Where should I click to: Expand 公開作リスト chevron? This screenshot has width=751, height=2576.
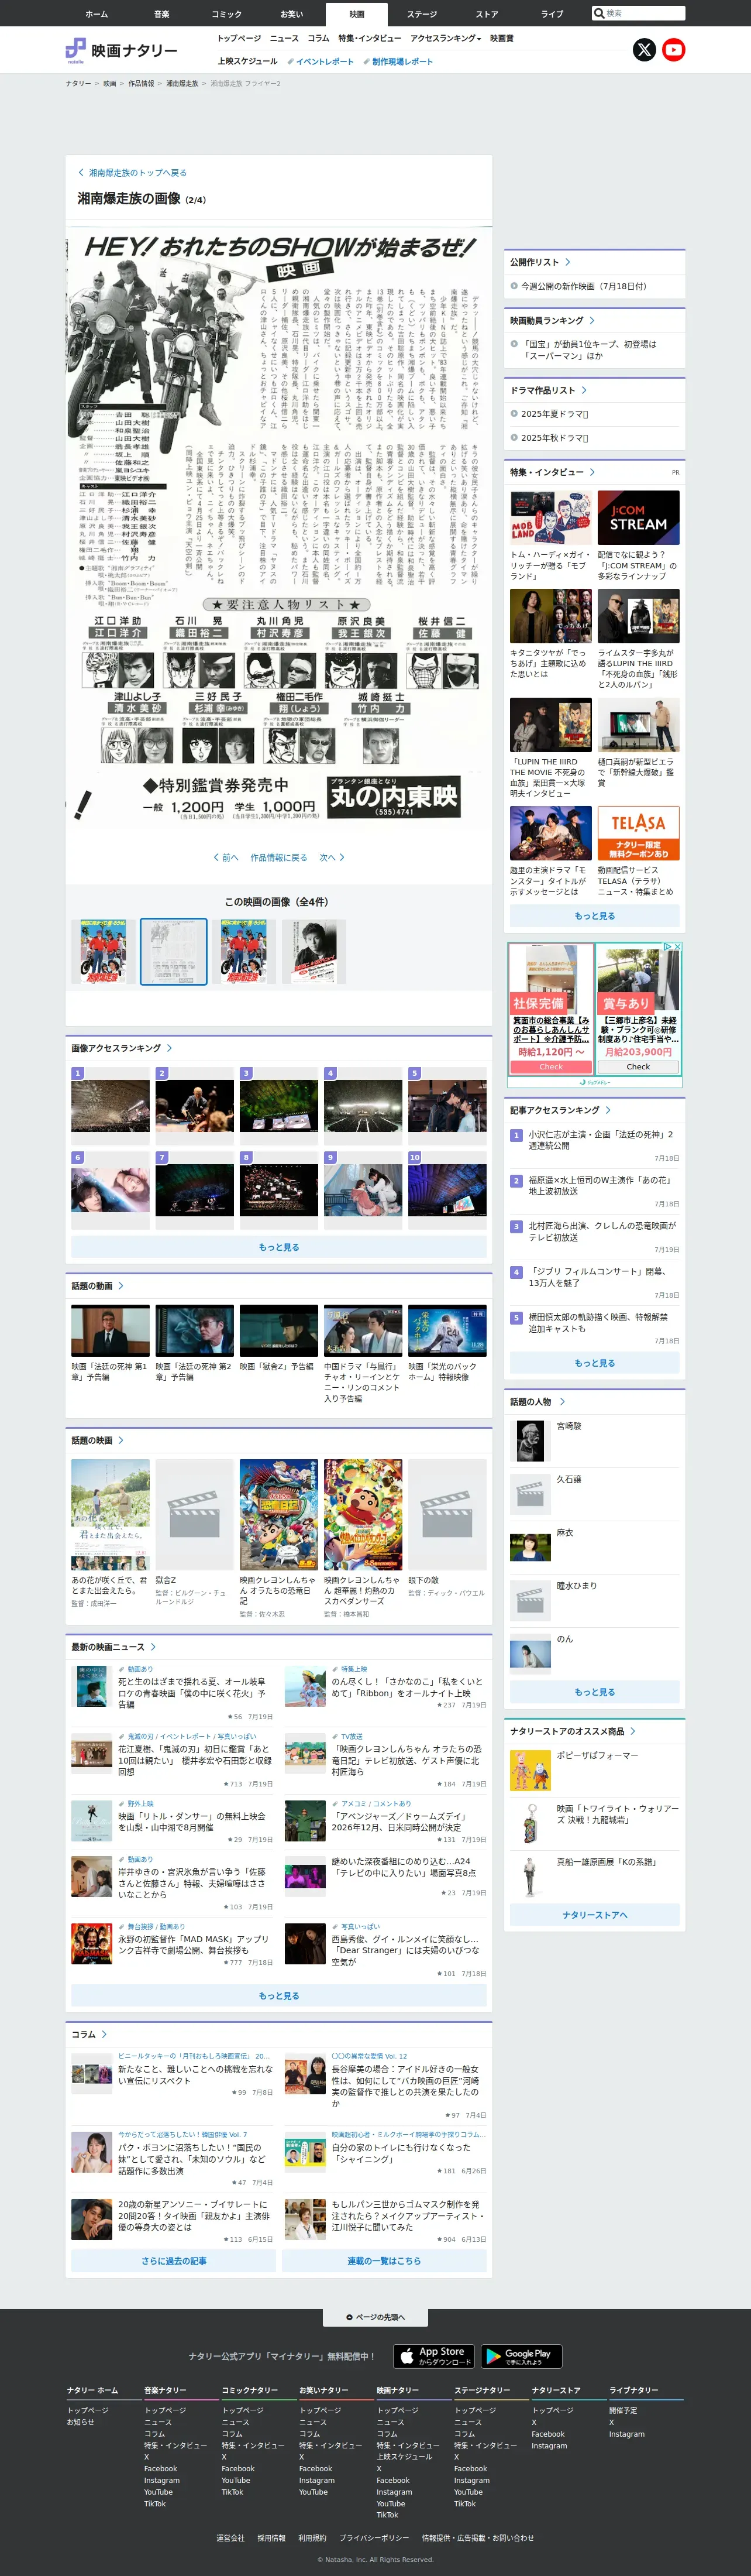[x=569, y=262]
